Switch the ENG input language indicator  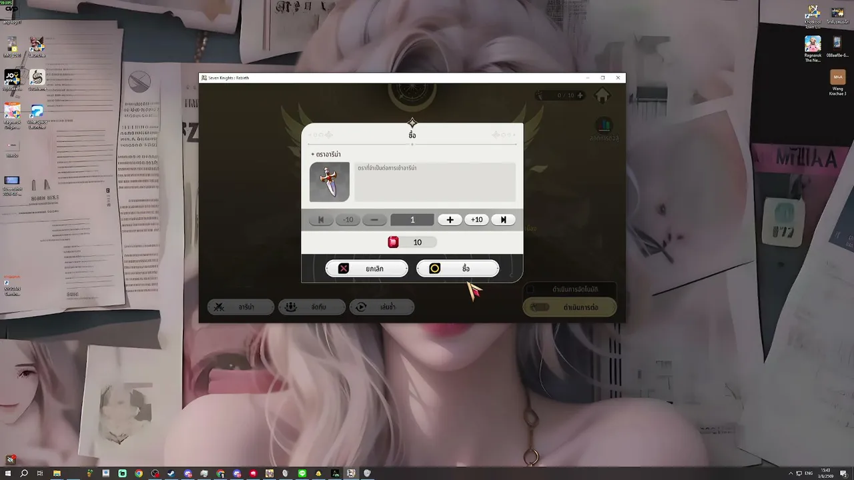point(809,473)
